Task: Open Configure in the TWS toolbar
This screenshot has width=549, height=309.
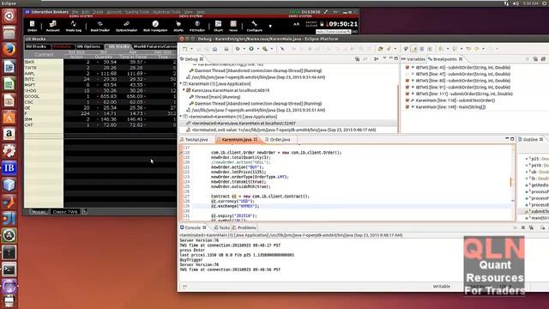Action: 255,26
